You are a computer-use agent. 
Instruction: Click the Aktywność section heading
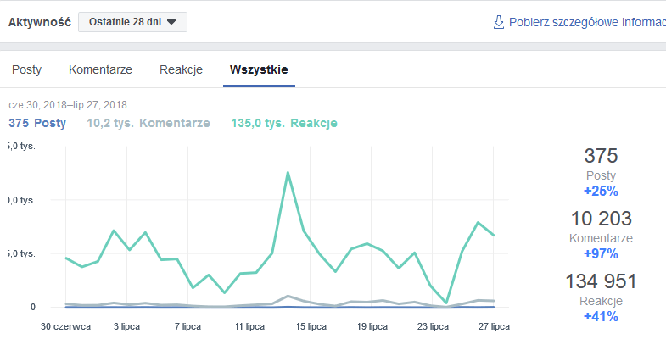click(40, 22)
